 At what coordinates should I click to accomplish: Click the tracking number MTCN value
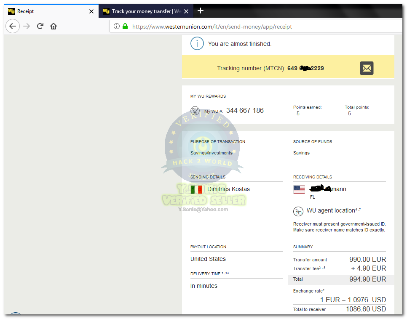click(x=305, y=68)
